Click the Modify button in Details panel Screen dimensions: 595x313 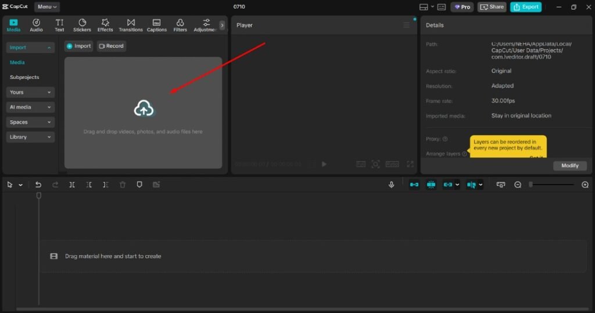(x=569, y=166)
